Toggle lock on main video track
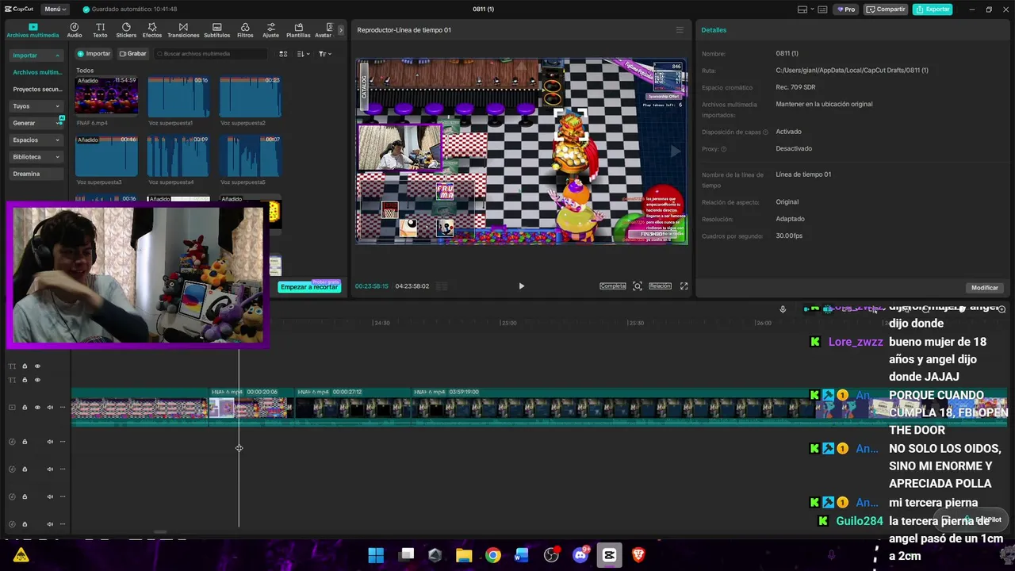 [x=25, y=408]
